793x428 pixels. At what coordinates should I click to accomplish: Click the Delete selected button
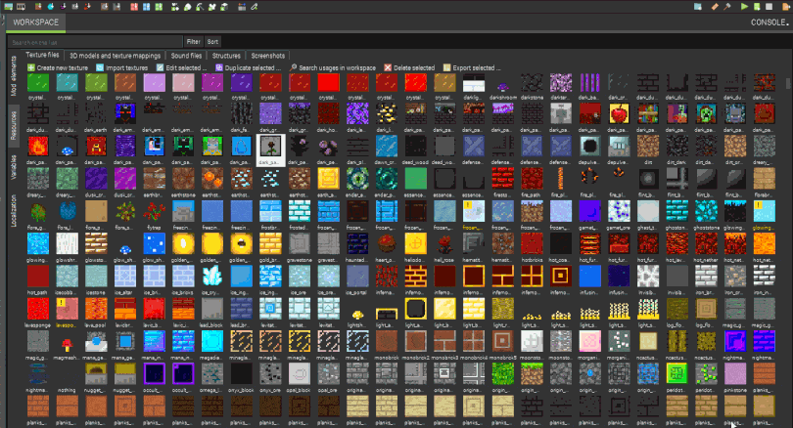[x=409, y=67]
